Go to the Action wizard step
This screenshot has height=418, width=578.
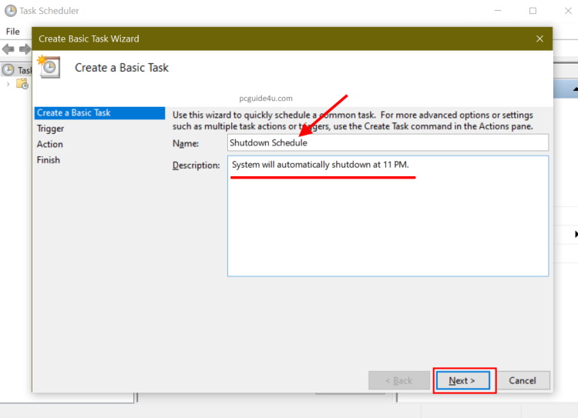click(50, 144)
